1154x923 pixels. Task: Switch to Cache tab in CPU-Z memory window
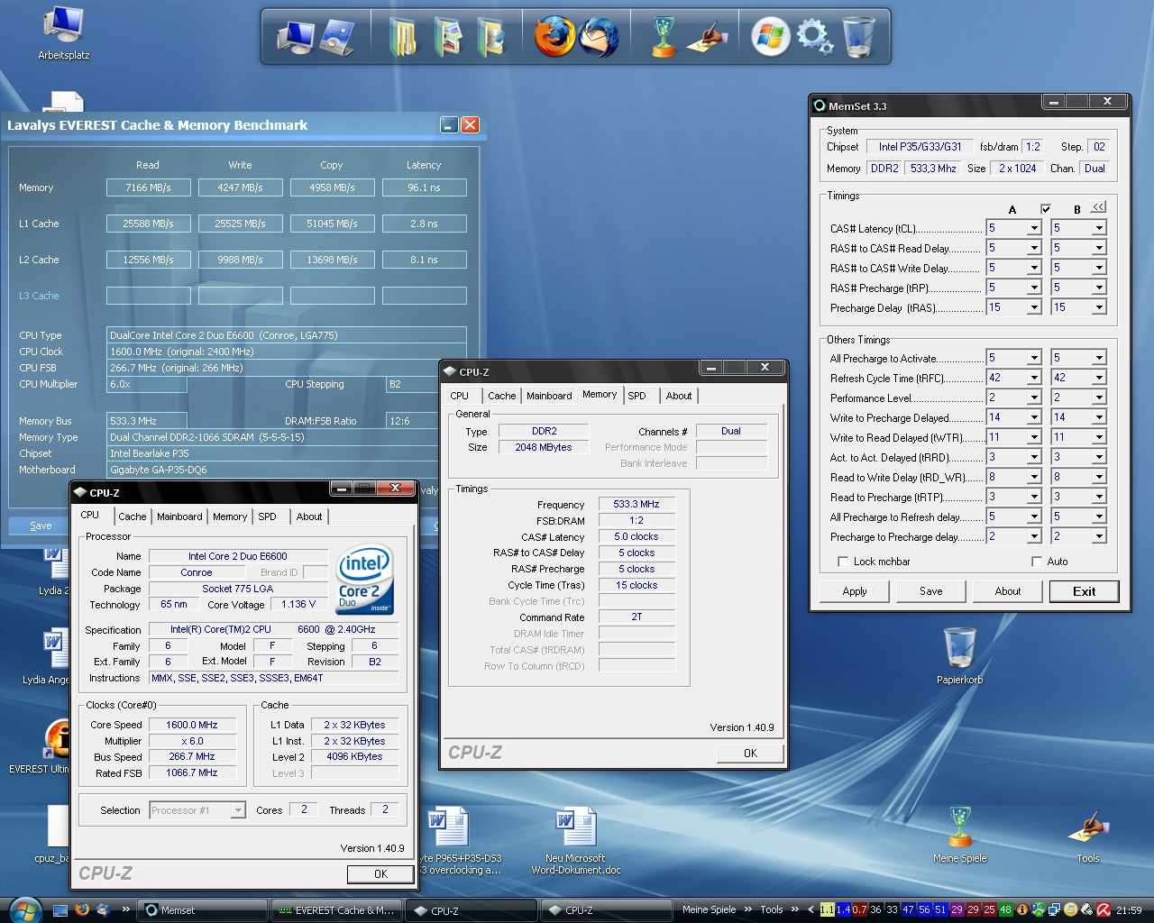pos(502,396)
